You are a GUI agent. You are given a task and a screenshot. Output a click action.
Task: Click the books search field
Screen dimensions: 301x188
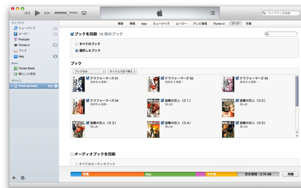click(x=281, y=34)
